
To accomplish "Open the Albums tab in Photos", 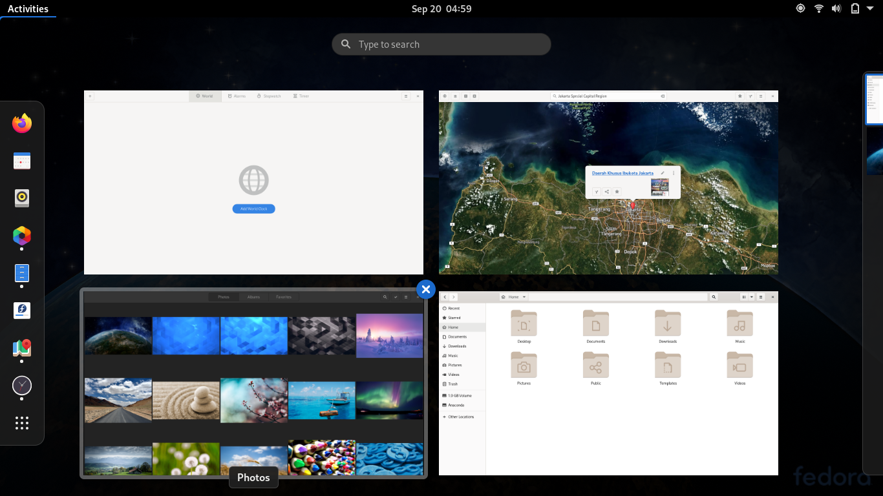I will coord(253,297).
